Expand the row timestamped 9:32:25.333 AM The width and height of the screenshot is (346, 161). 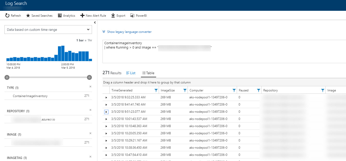(x=106, y=97)
